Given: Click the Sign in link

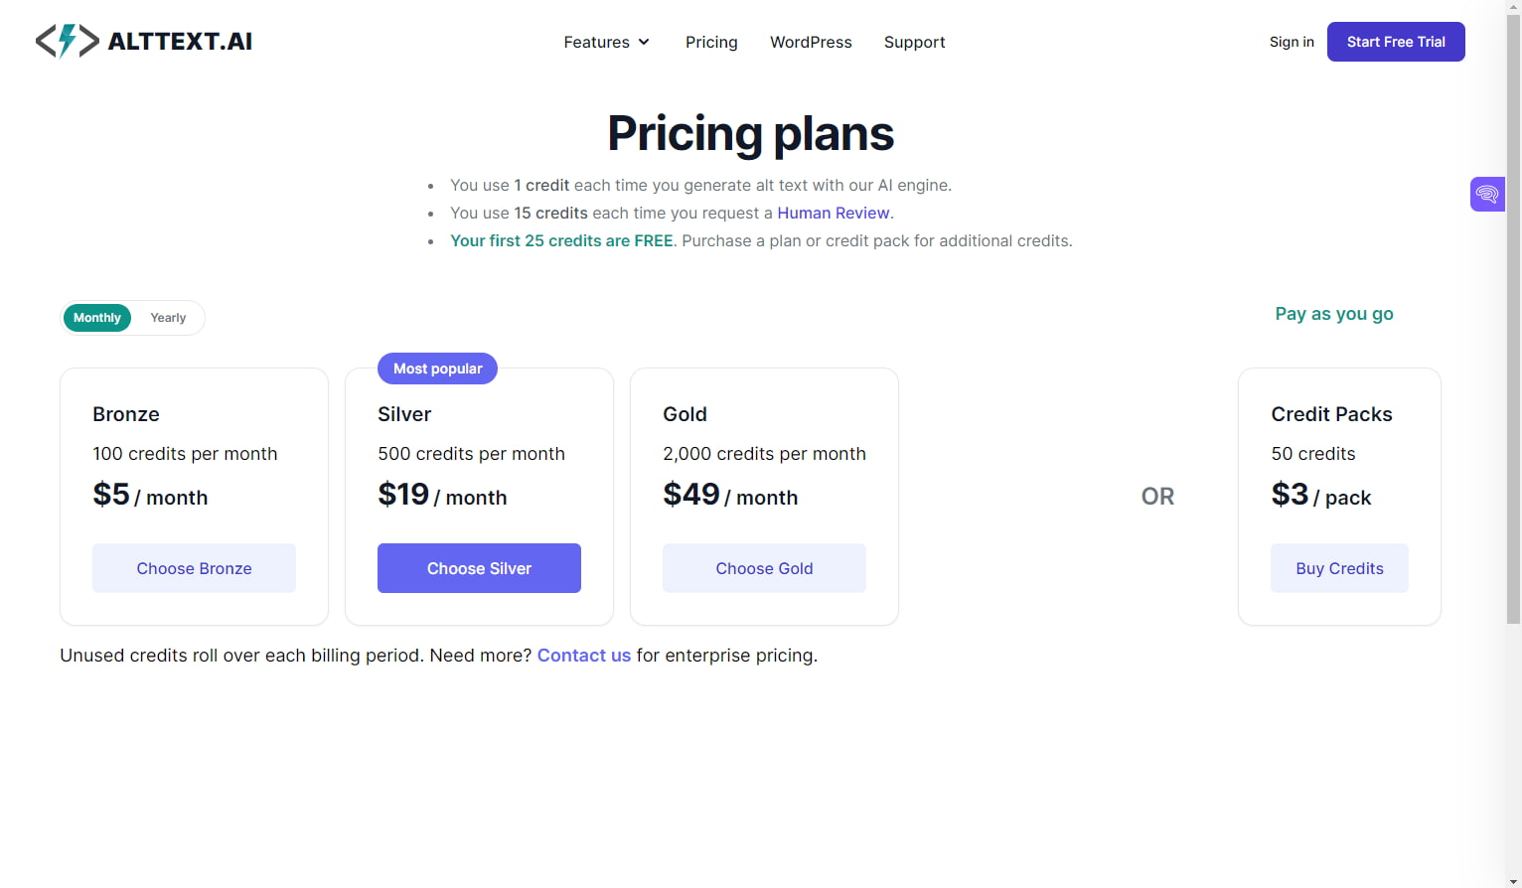Looking at the screenshot, I should [x=1292, y=42].
